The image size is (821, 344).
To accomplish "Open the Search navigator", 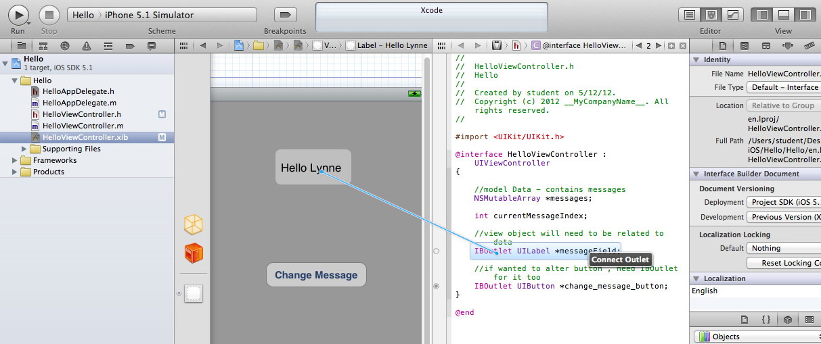I will click(x=65, y=46).
